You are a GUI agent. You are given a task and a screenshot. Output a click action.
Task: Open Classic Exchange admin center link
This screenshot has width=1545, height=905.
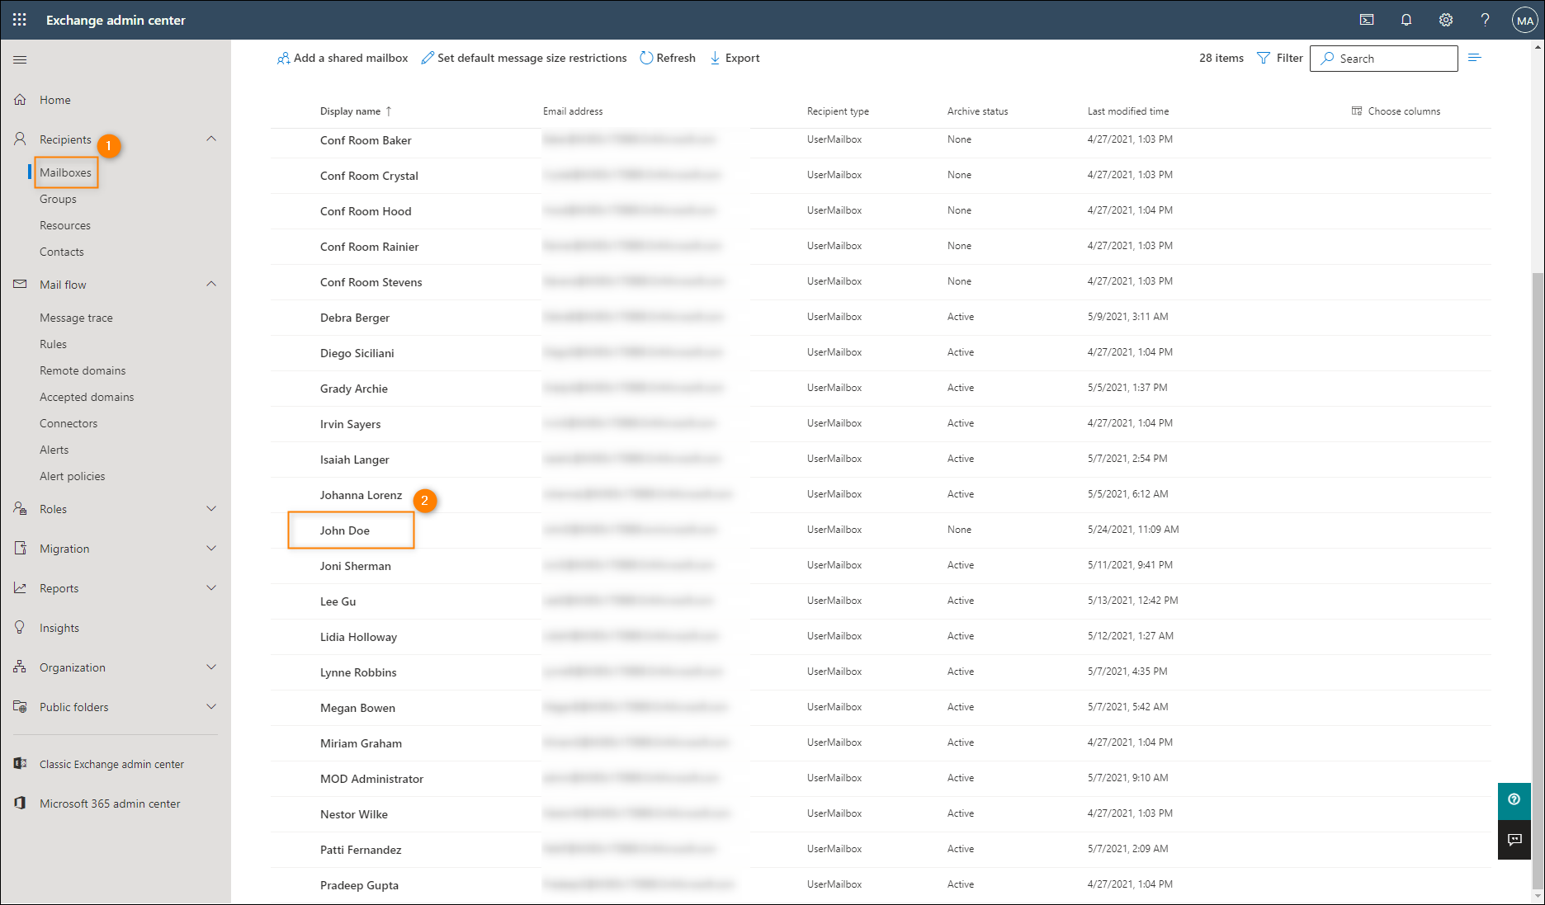(x=111, y=764)
